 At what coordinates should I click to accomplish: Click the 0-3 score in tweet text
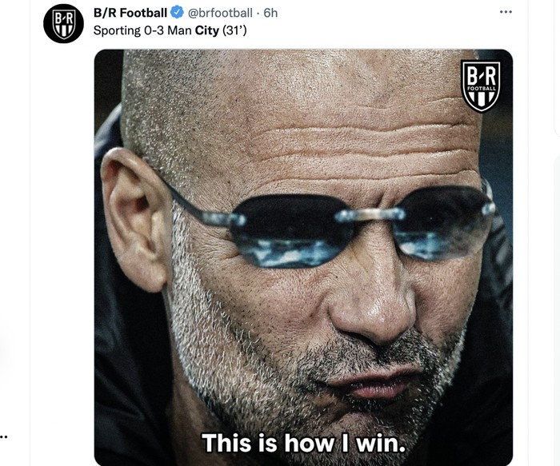coord(157,31)
